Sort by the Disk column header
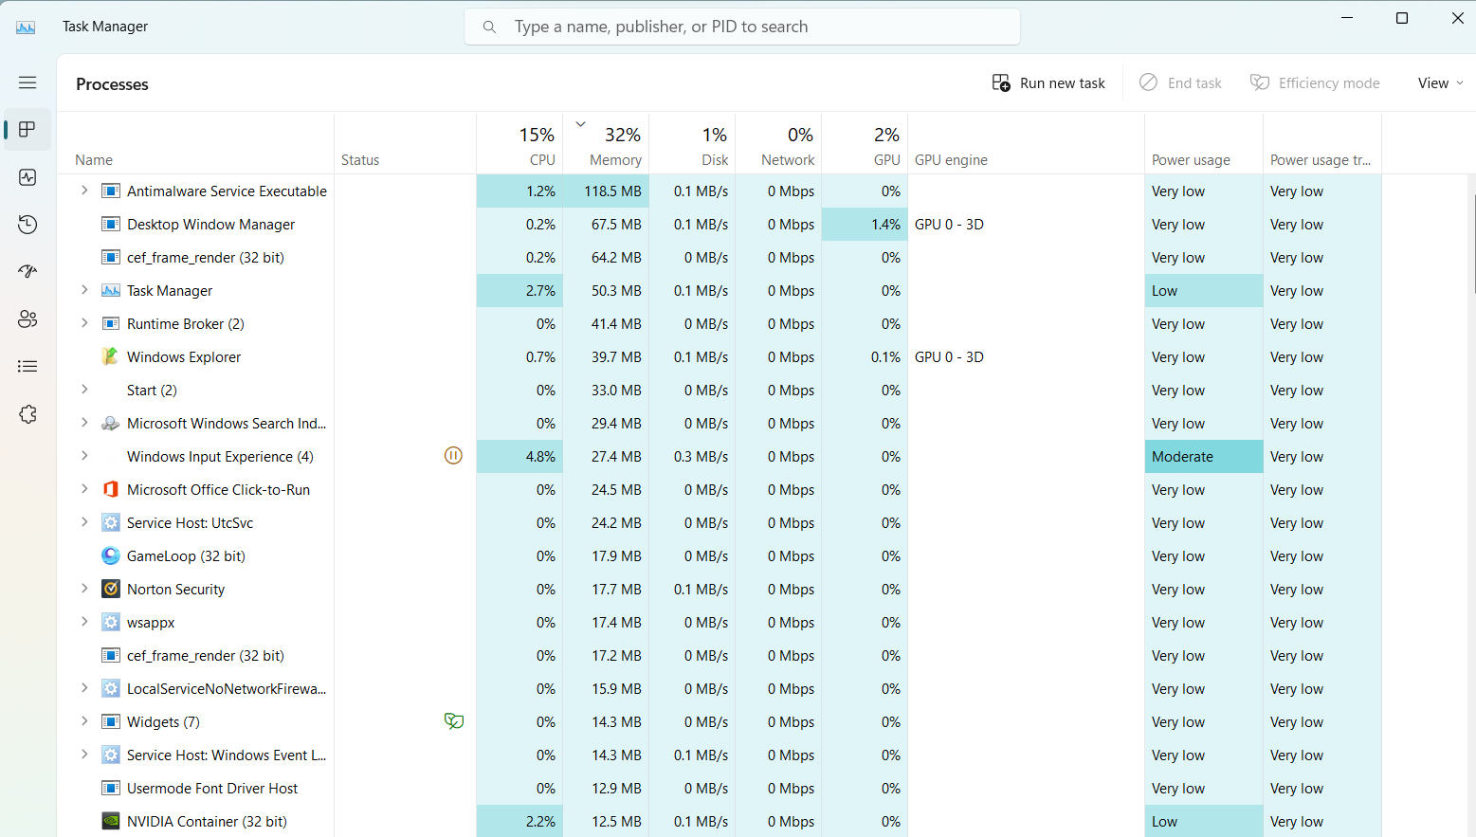The height and width of the screenshot is (837, 1476). (x=692, y=144)
